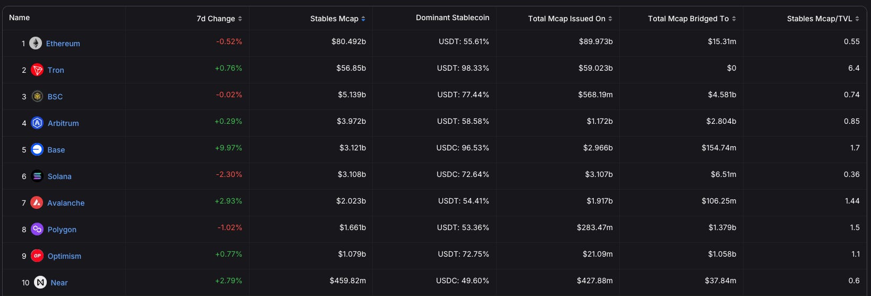Sort table by 7d Change column
This screenshot has width=871, height=296.
[x=219, y=19]
